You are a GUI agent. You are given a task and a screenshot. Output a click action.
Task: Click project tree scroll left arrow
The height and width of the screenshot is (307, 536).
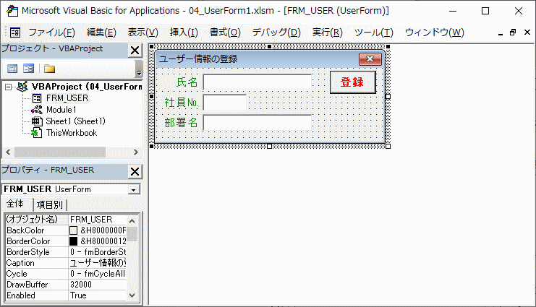pos(8,152)
